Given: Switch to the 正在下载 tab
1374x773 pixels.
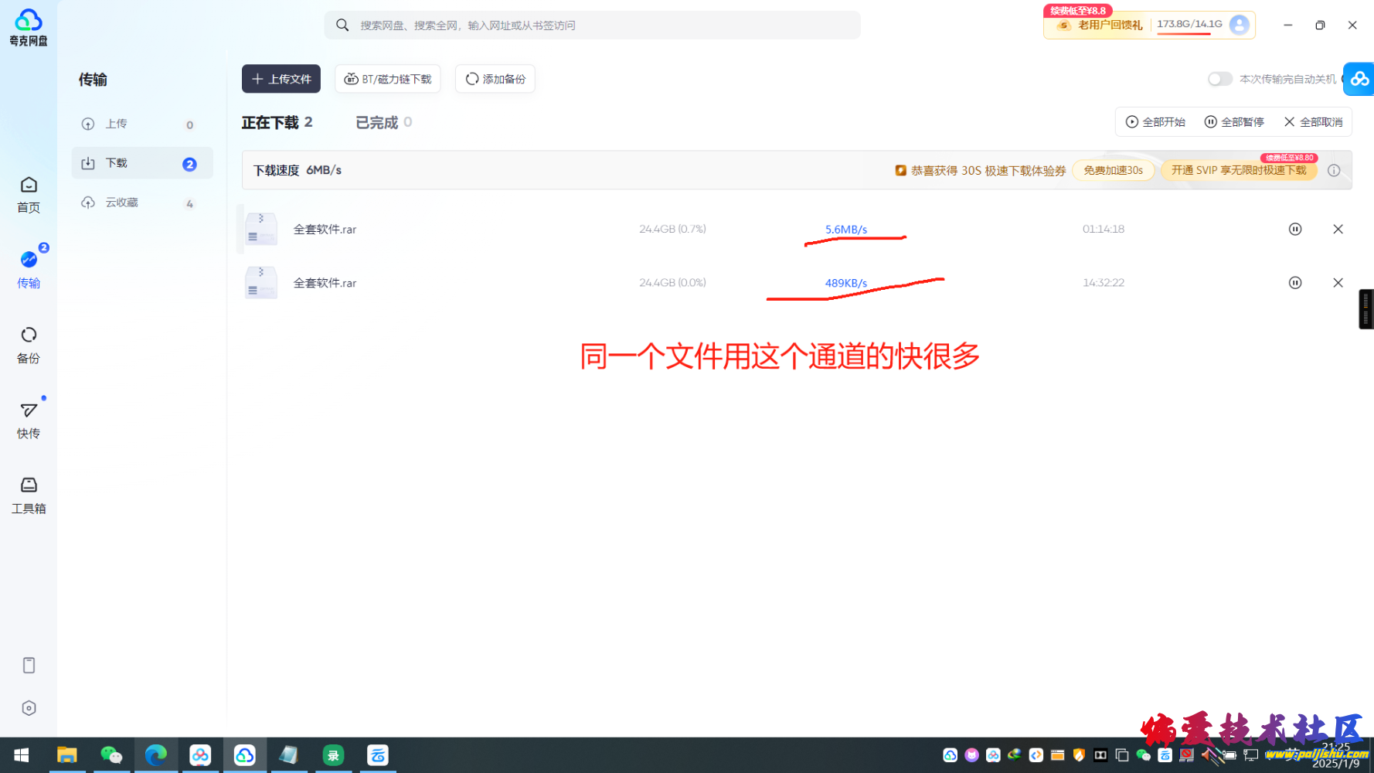Looking at the screenshot, I should coord(271,121).
